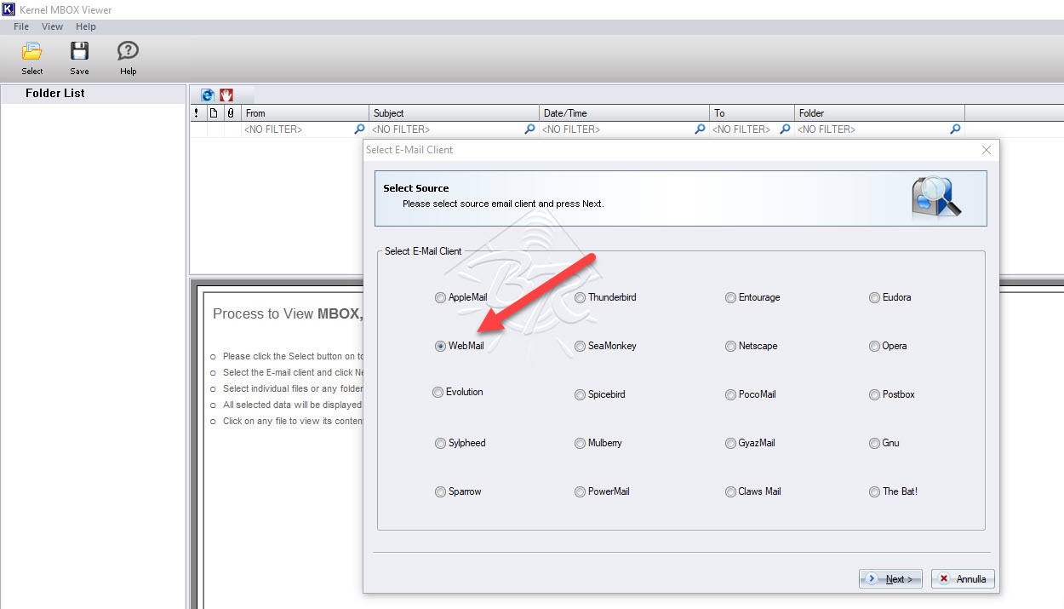Click the search magnifier in From filter
The width and height of the screenshot is (1064, 609).
pyautogui.click(x=360, y=129)
